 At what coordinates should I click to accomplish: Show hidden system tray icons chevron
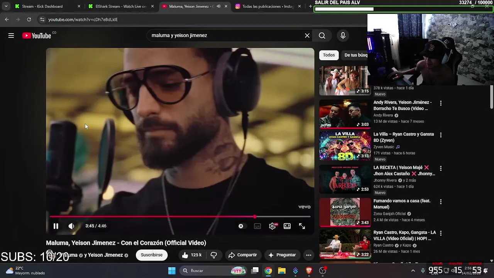413,271
